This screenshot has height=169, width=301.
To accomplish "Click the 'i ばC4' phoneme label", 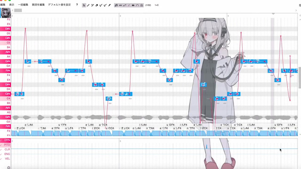I will coord(204,128).
